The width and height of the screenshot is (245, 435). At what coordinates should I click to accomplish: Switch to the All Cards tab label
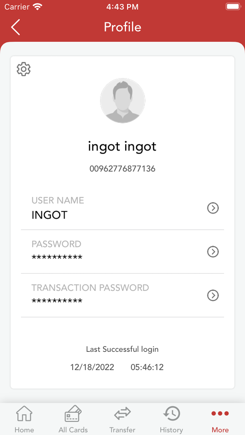[x=73, y=430]
